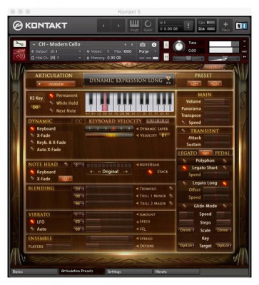Open the Dynamic Expression Long articulation dropdown
Screen dimensions: 259x285
pos(128,81)
